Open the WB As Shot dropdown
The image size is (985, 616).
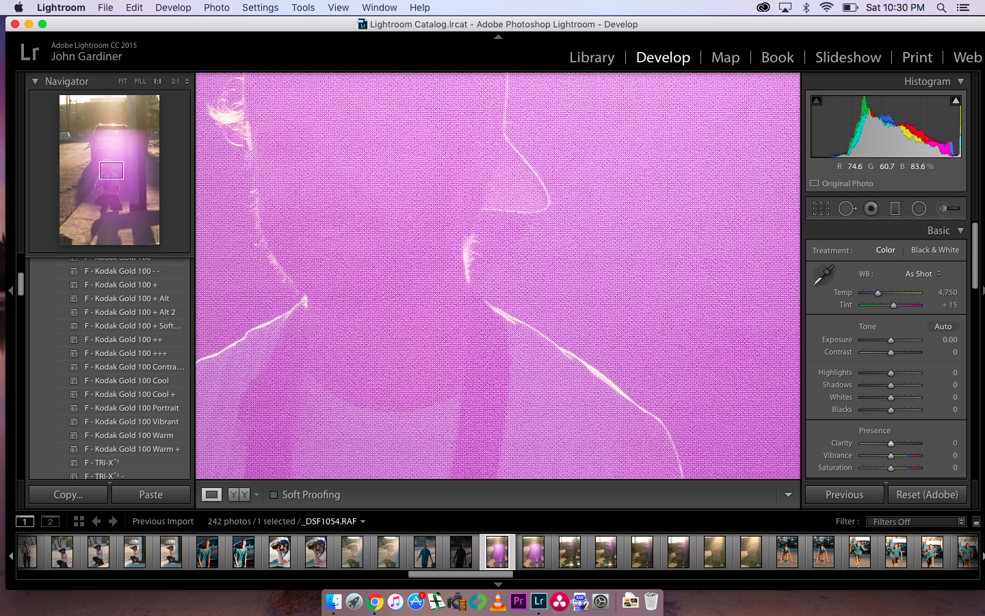point(923,274)
